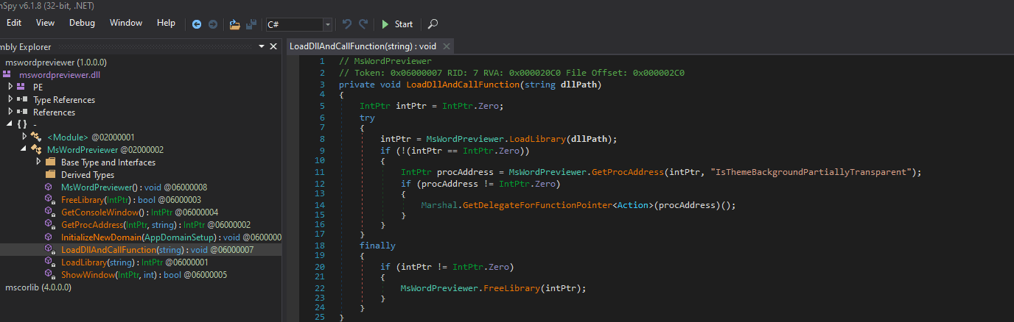Screen dimensions: 1014x322
Task: Expand the PE node
Action: click(x=10, y=87)
